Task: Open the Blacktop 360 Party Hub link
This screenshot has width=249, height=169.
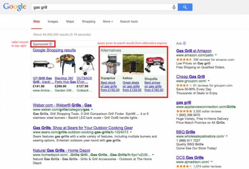Action: 65,80
